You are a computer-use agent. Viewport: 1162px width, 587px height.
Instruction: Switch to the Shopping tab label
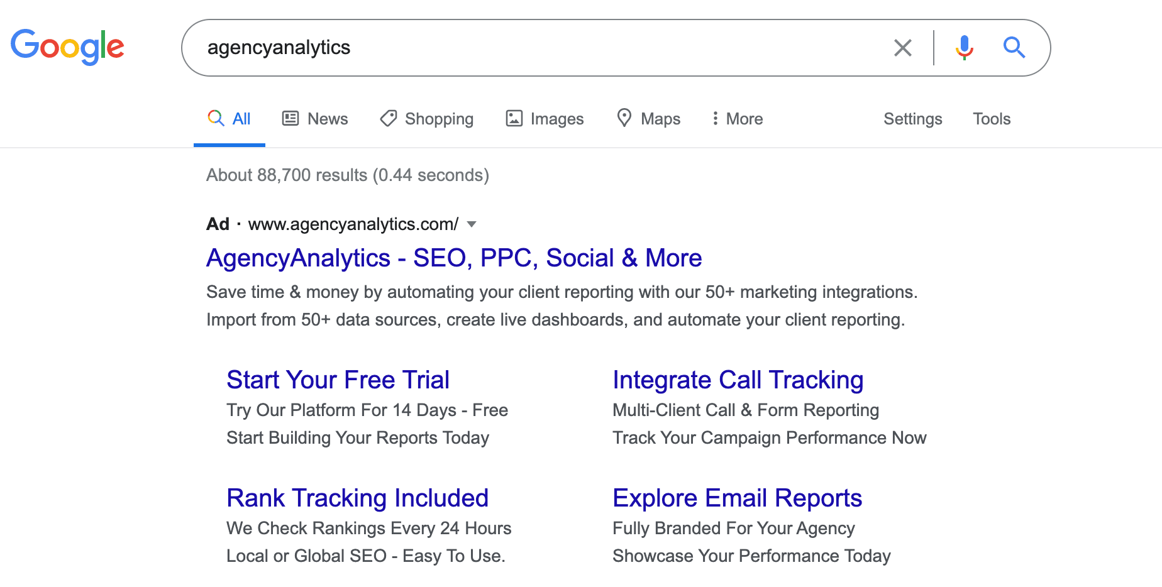click(439, 119)
